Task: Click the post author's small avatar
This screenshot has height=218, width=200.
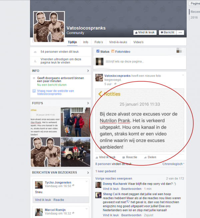Action: coord(99,77)
